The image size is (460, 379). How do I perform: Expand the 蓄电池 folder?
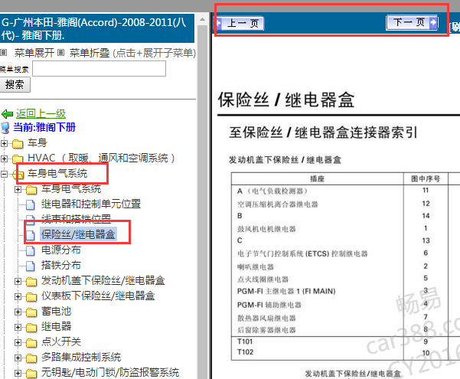18,312
